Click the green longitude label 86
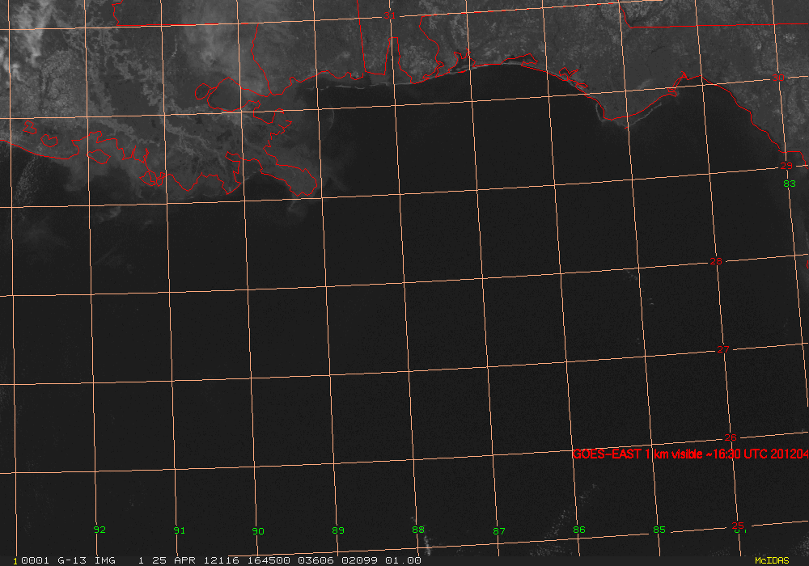Image resolution: width=809 pixels, height=566 pixels. tap(579, 530)
